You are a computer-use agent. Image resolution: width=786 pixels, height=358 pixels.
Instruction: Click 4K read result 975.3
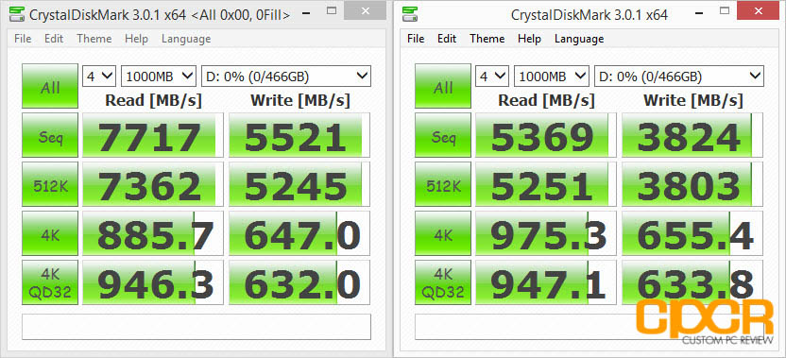(546, 233)
